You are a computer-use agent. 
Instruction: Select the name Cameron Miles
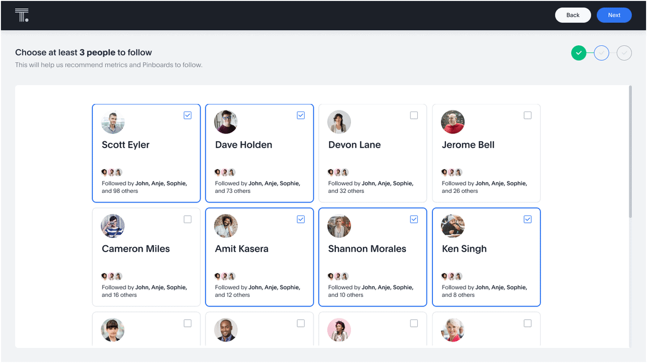click(x=136, y=249)
